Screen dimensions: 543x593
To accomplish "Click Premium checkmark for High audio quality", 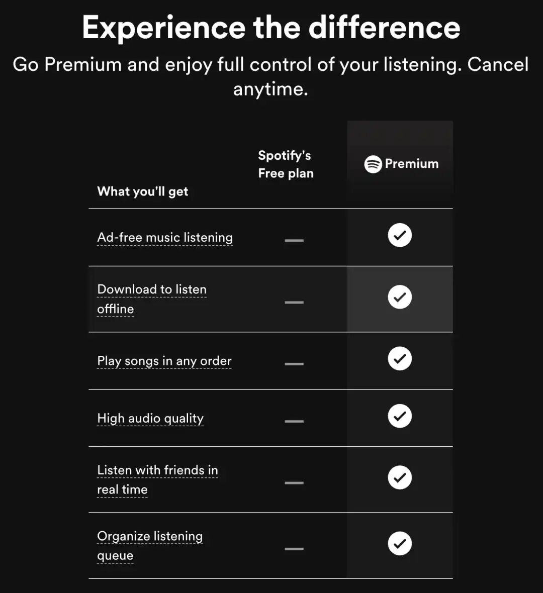I will 400,416.
